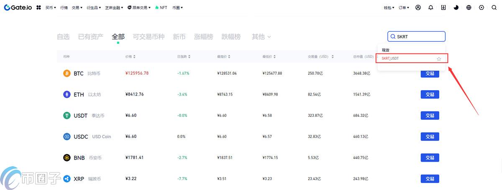Expand the 买币 dropdown menu
502x190 pixels.
(51, 8)
